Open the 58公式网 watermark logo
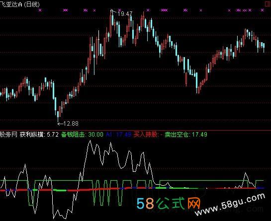 pos(169,203)
